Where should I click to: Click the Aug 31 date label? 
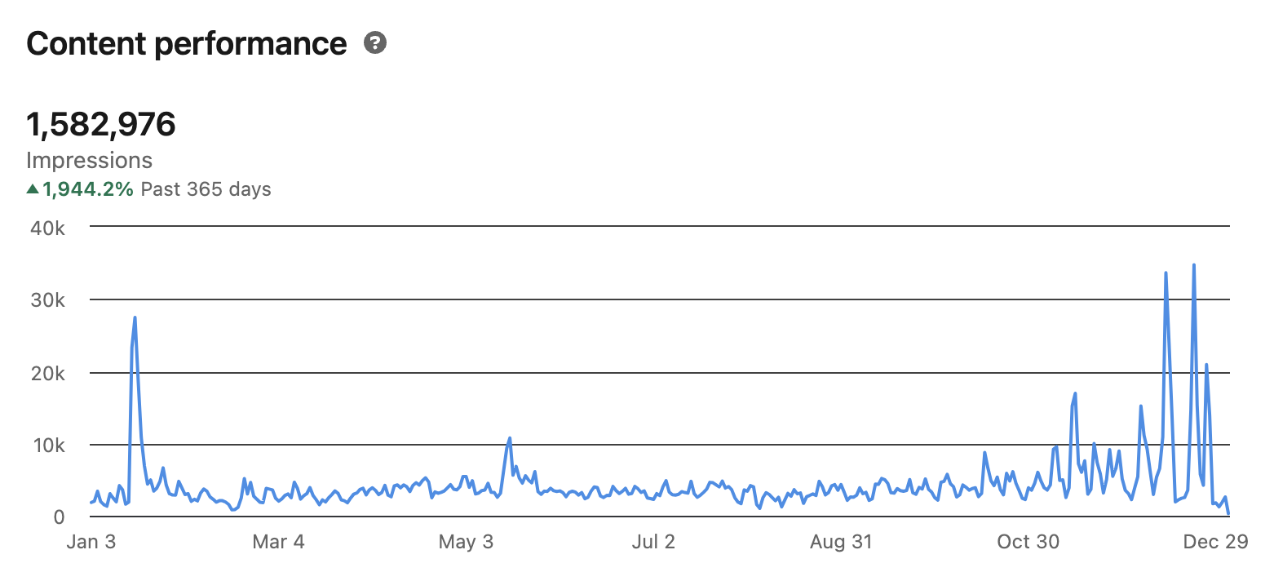point(841,542)
